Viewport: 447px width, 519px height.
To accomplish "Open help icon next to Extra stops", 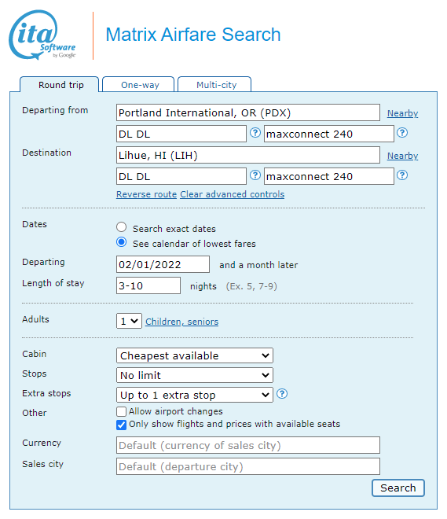I will (x=282, y=394).
